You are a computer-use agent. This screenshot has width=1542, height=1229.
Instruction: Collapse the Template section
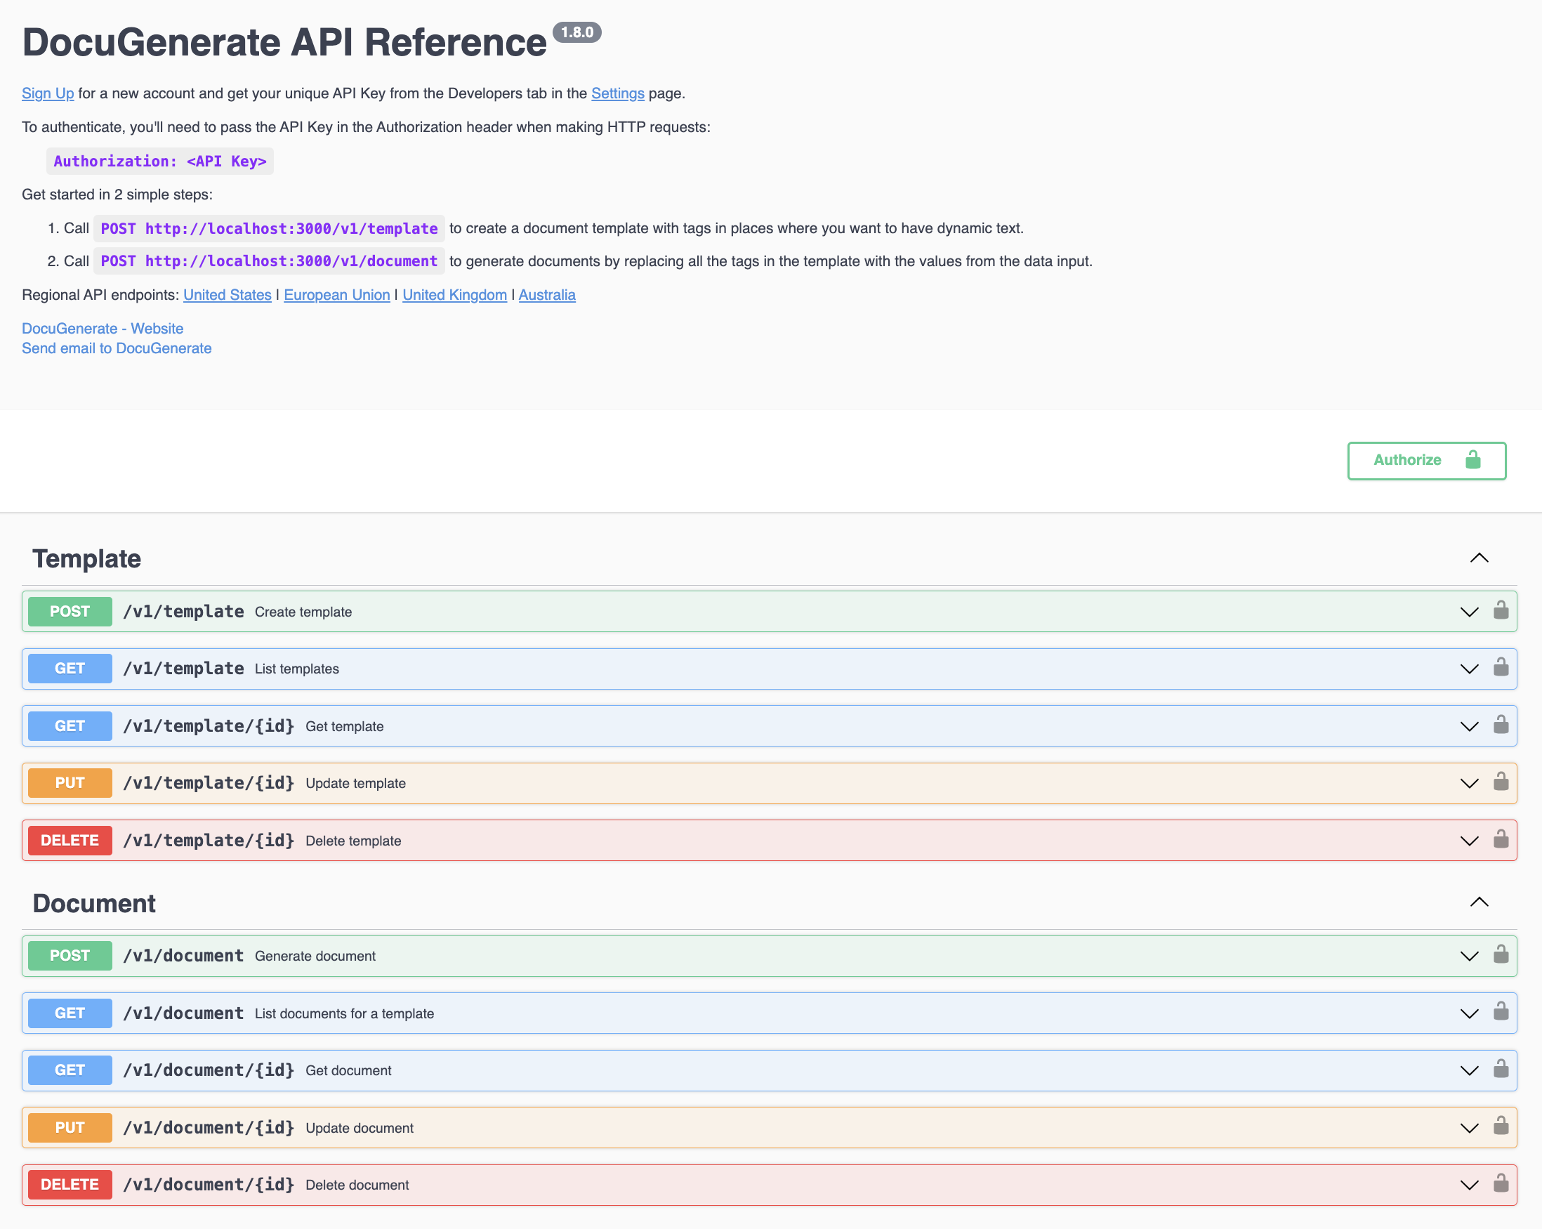(1479, 558)
